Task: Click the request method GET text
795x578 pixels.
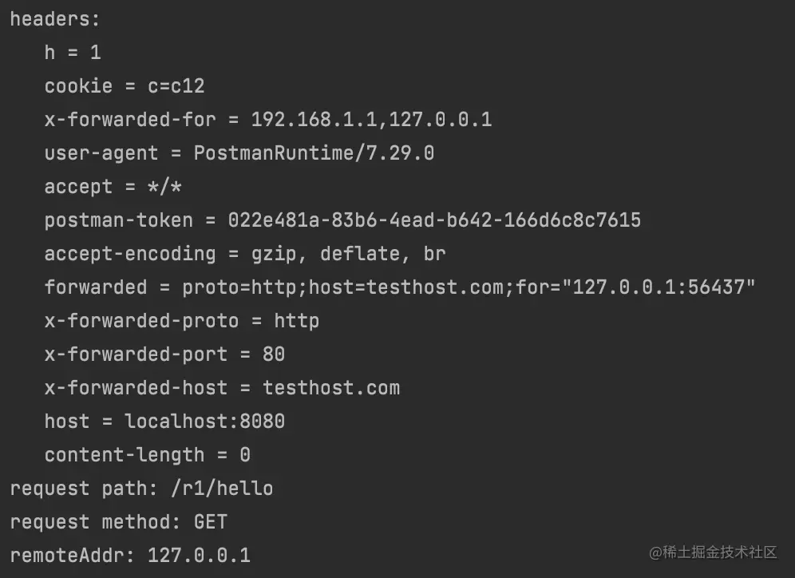Action: click(x=211, y=522)
